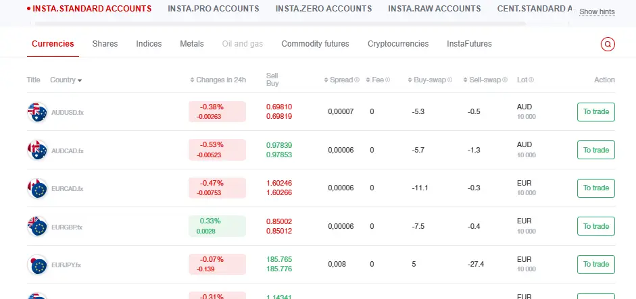Click the 185.765 sell price

point(279,259)
